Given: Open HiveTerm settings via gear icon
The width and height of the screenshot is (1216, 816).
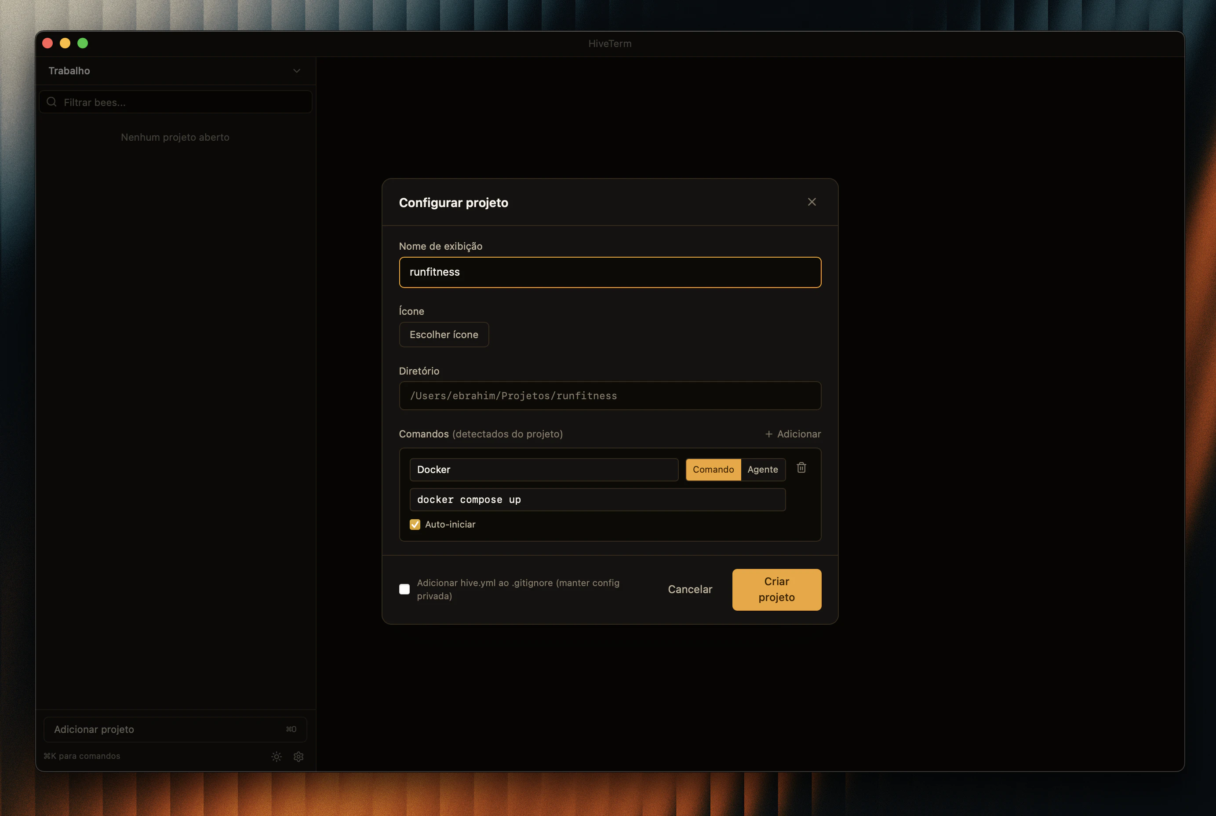Looking at the screenshot, I should click(298, 756).
